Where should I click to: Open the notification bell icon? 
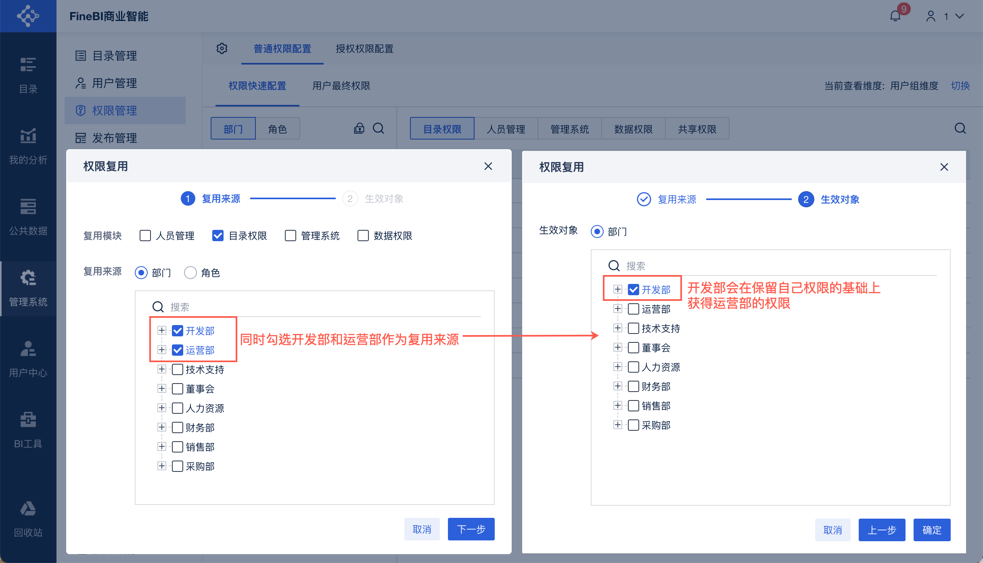click(895, 16)
